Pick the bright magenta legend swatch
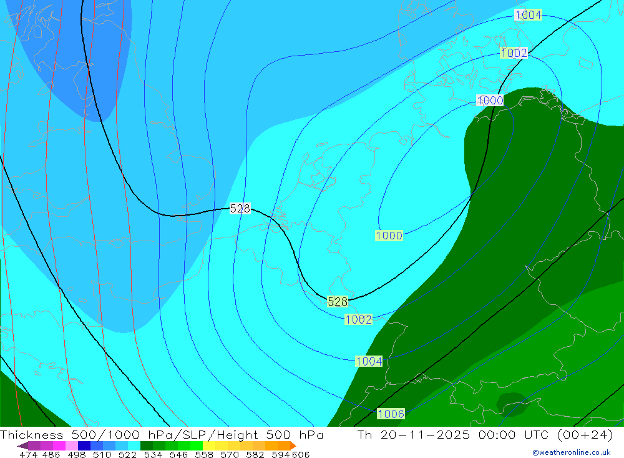624x458 pixels. click(59, 446)
